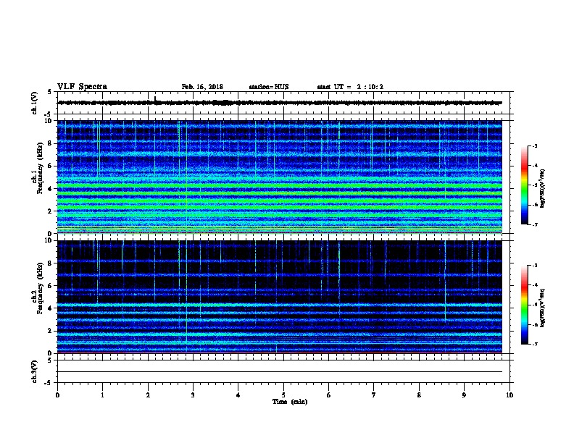574x443 pixels.
Task: Click the bright green 4 kHz band in ch.1
Action: click(x=280, y=186)
